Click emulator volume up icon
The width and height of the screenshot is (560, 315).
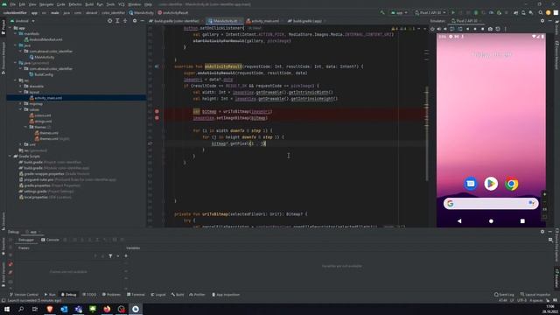[x=439, y=29]
